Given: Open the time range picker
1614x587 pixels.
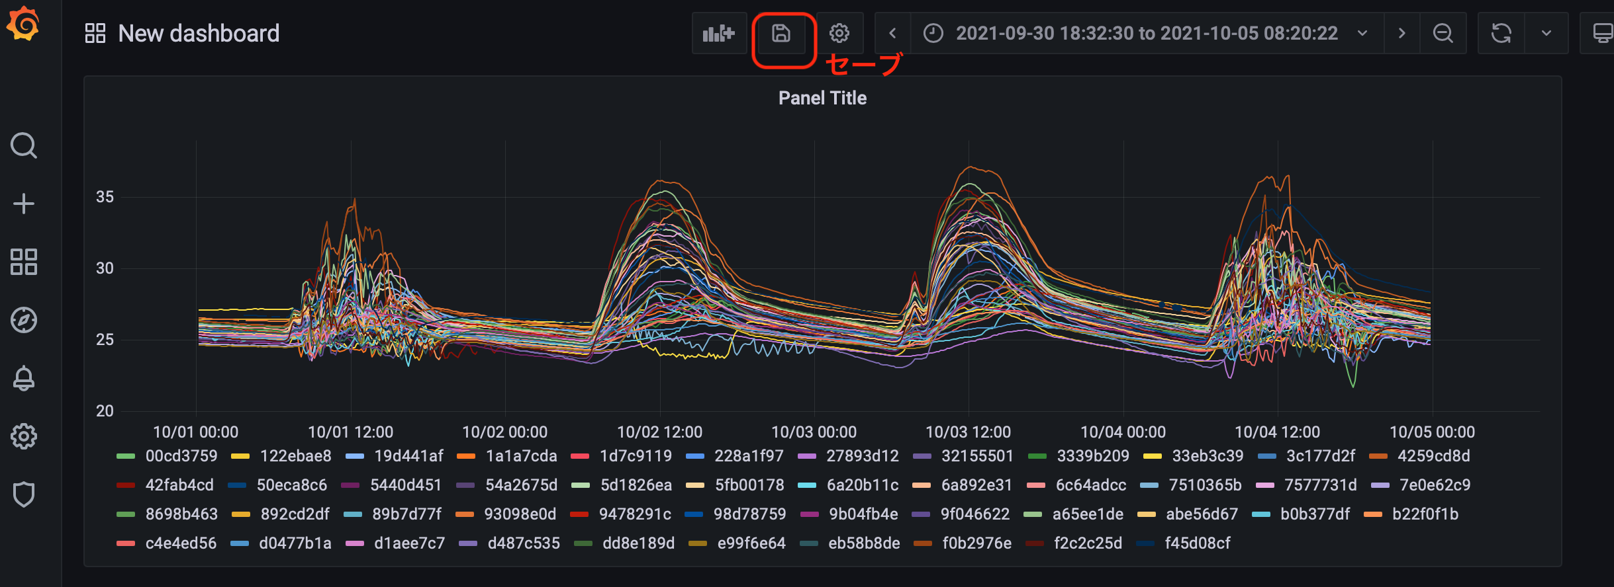Looking at the screenshot, I should tap(1147, 33).
